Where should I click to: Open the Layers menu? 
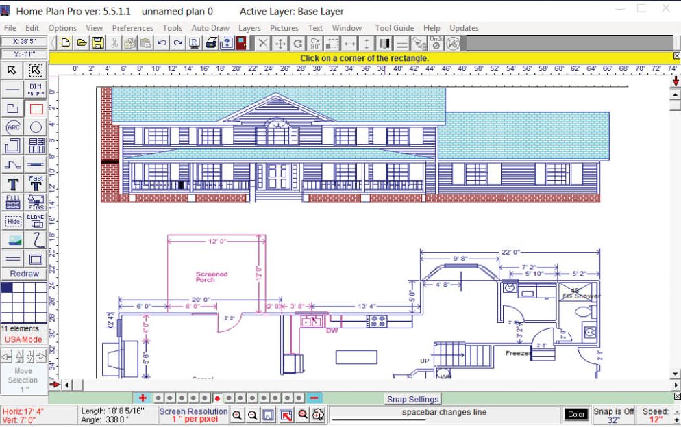[250, 28]
